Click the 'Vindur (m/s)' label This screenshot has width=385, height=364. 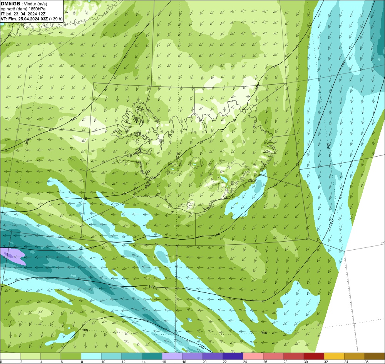(35, 4)
